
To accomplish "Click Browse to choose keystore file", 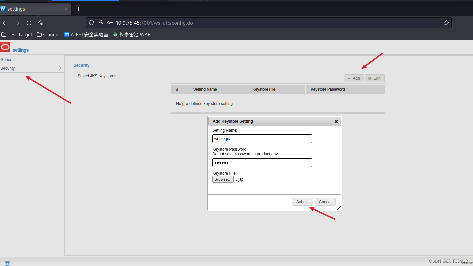I will [x=223, y=179].
